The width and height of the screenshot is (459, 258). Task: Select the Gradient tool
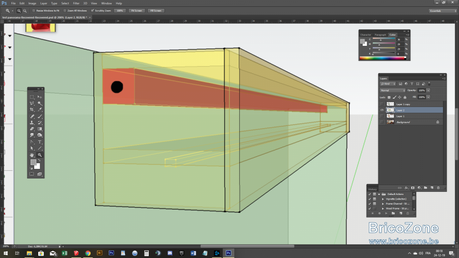[40, 129]
